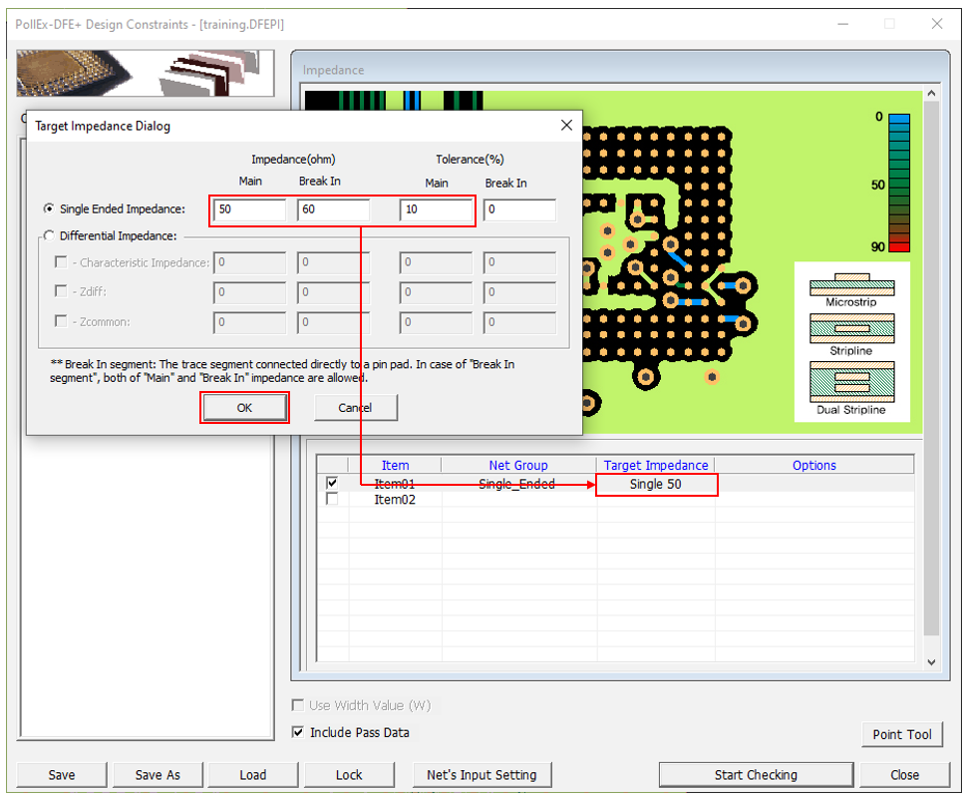
Task: Click the down arrow on the impedance panel scrollbar
Action: 931,660
